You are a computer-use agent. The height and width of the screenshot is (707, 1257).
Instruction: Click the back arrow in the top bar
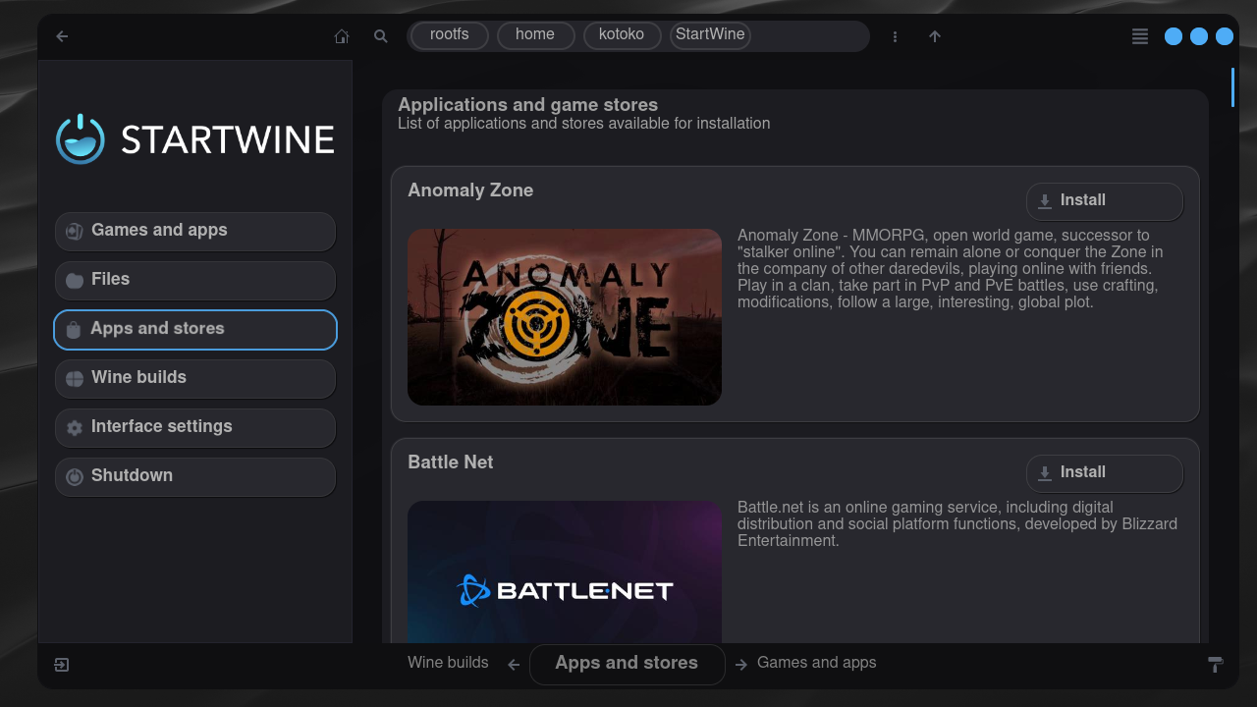[x=62, y=36]
